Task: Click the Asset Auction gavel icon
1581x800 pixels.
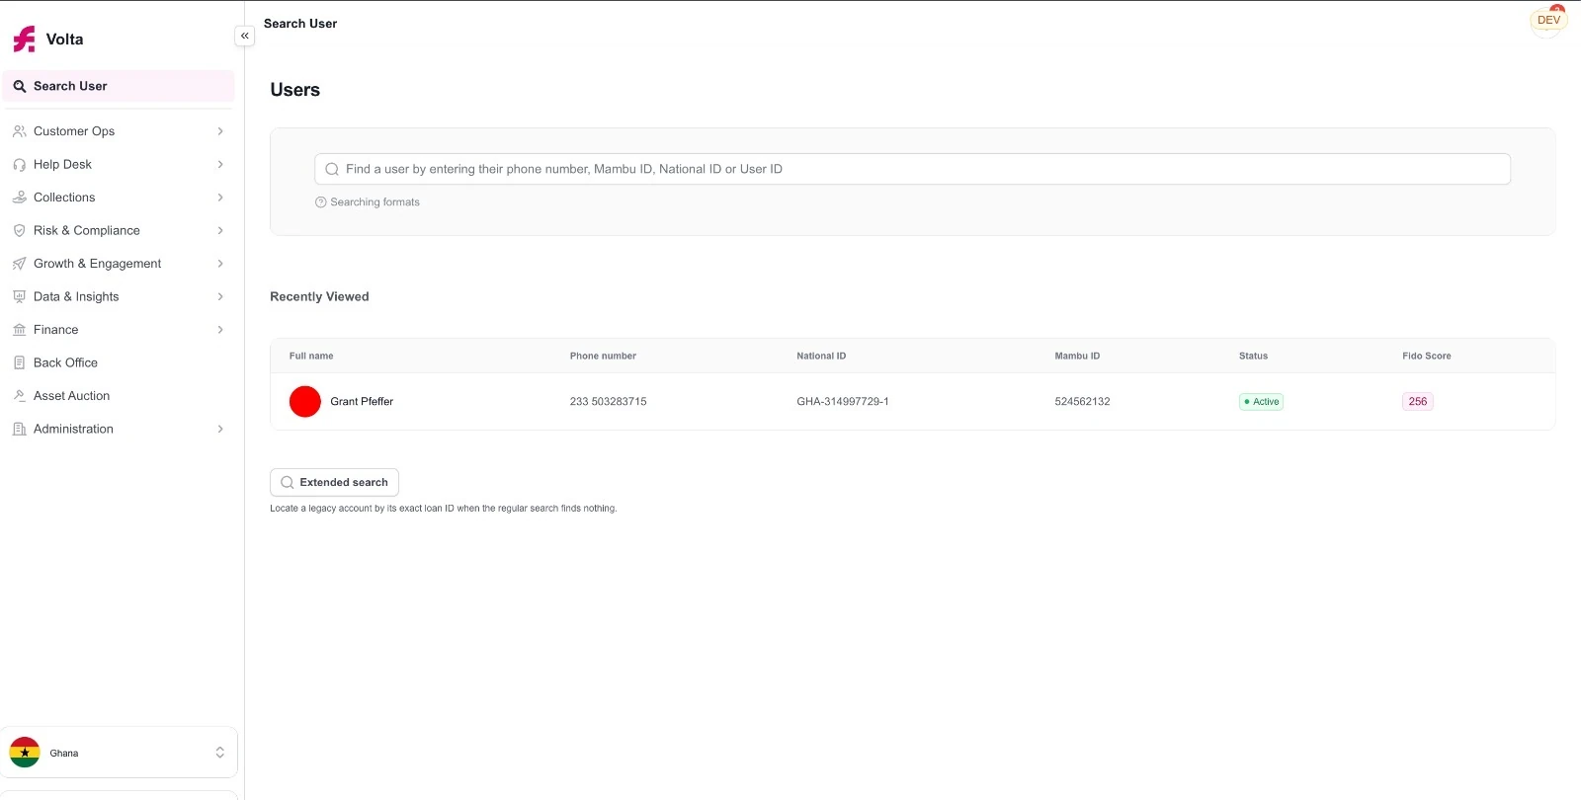Action: pos(20,396)
